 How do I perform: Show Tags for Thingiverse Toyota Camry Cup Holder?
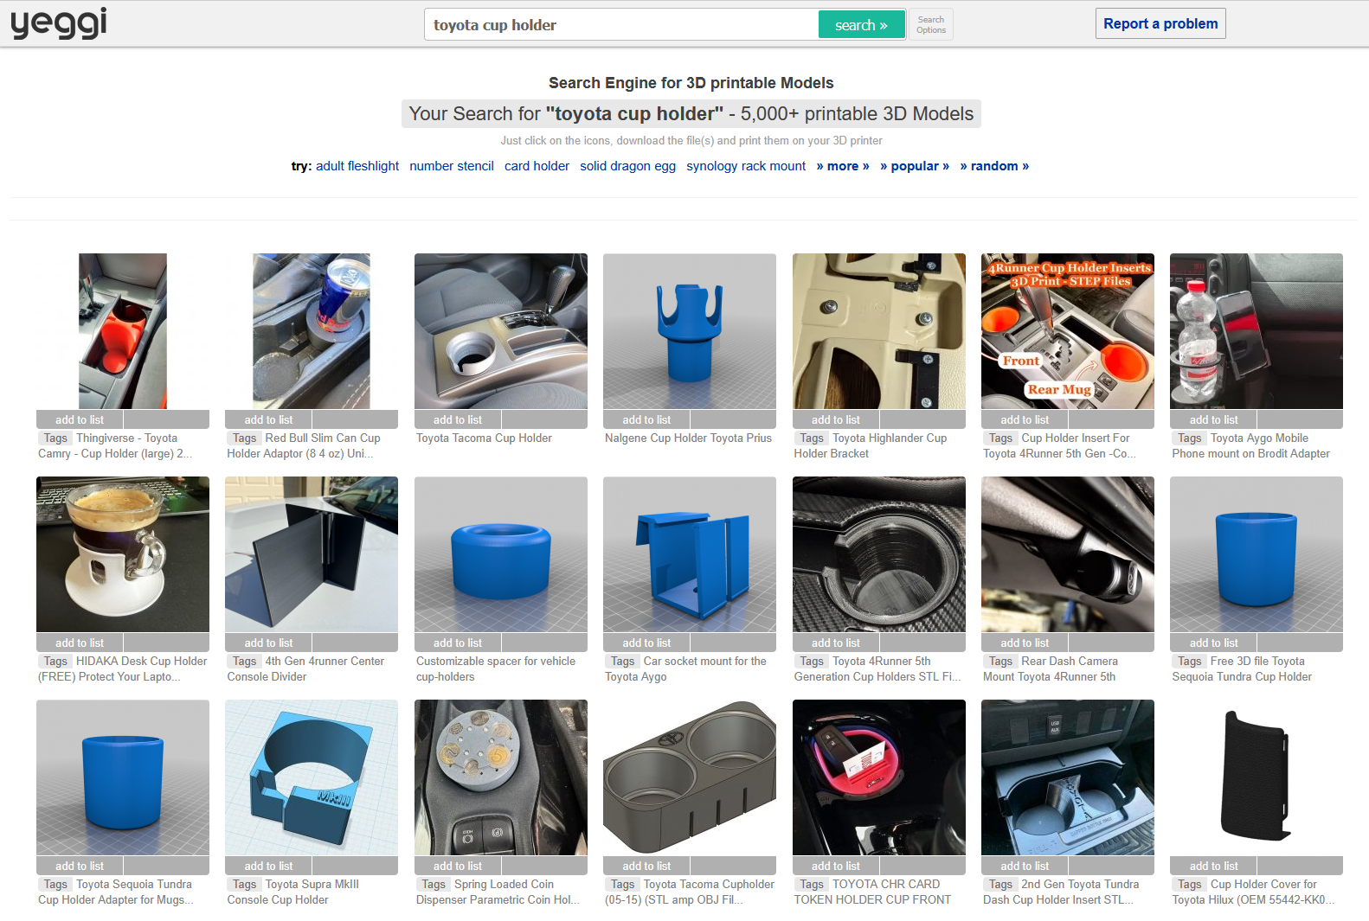[55, 438]
